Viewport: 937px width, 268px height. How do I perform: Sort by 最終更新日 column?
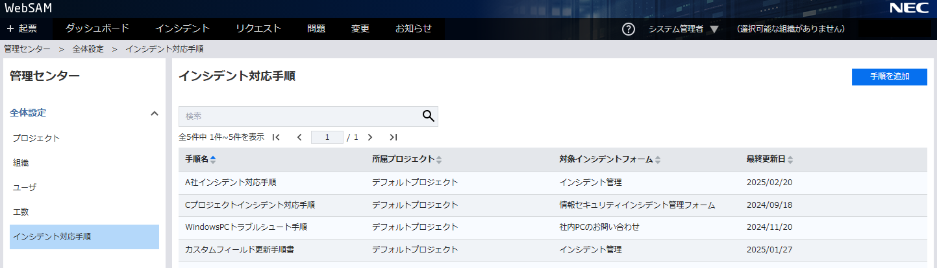coord(790,160)
